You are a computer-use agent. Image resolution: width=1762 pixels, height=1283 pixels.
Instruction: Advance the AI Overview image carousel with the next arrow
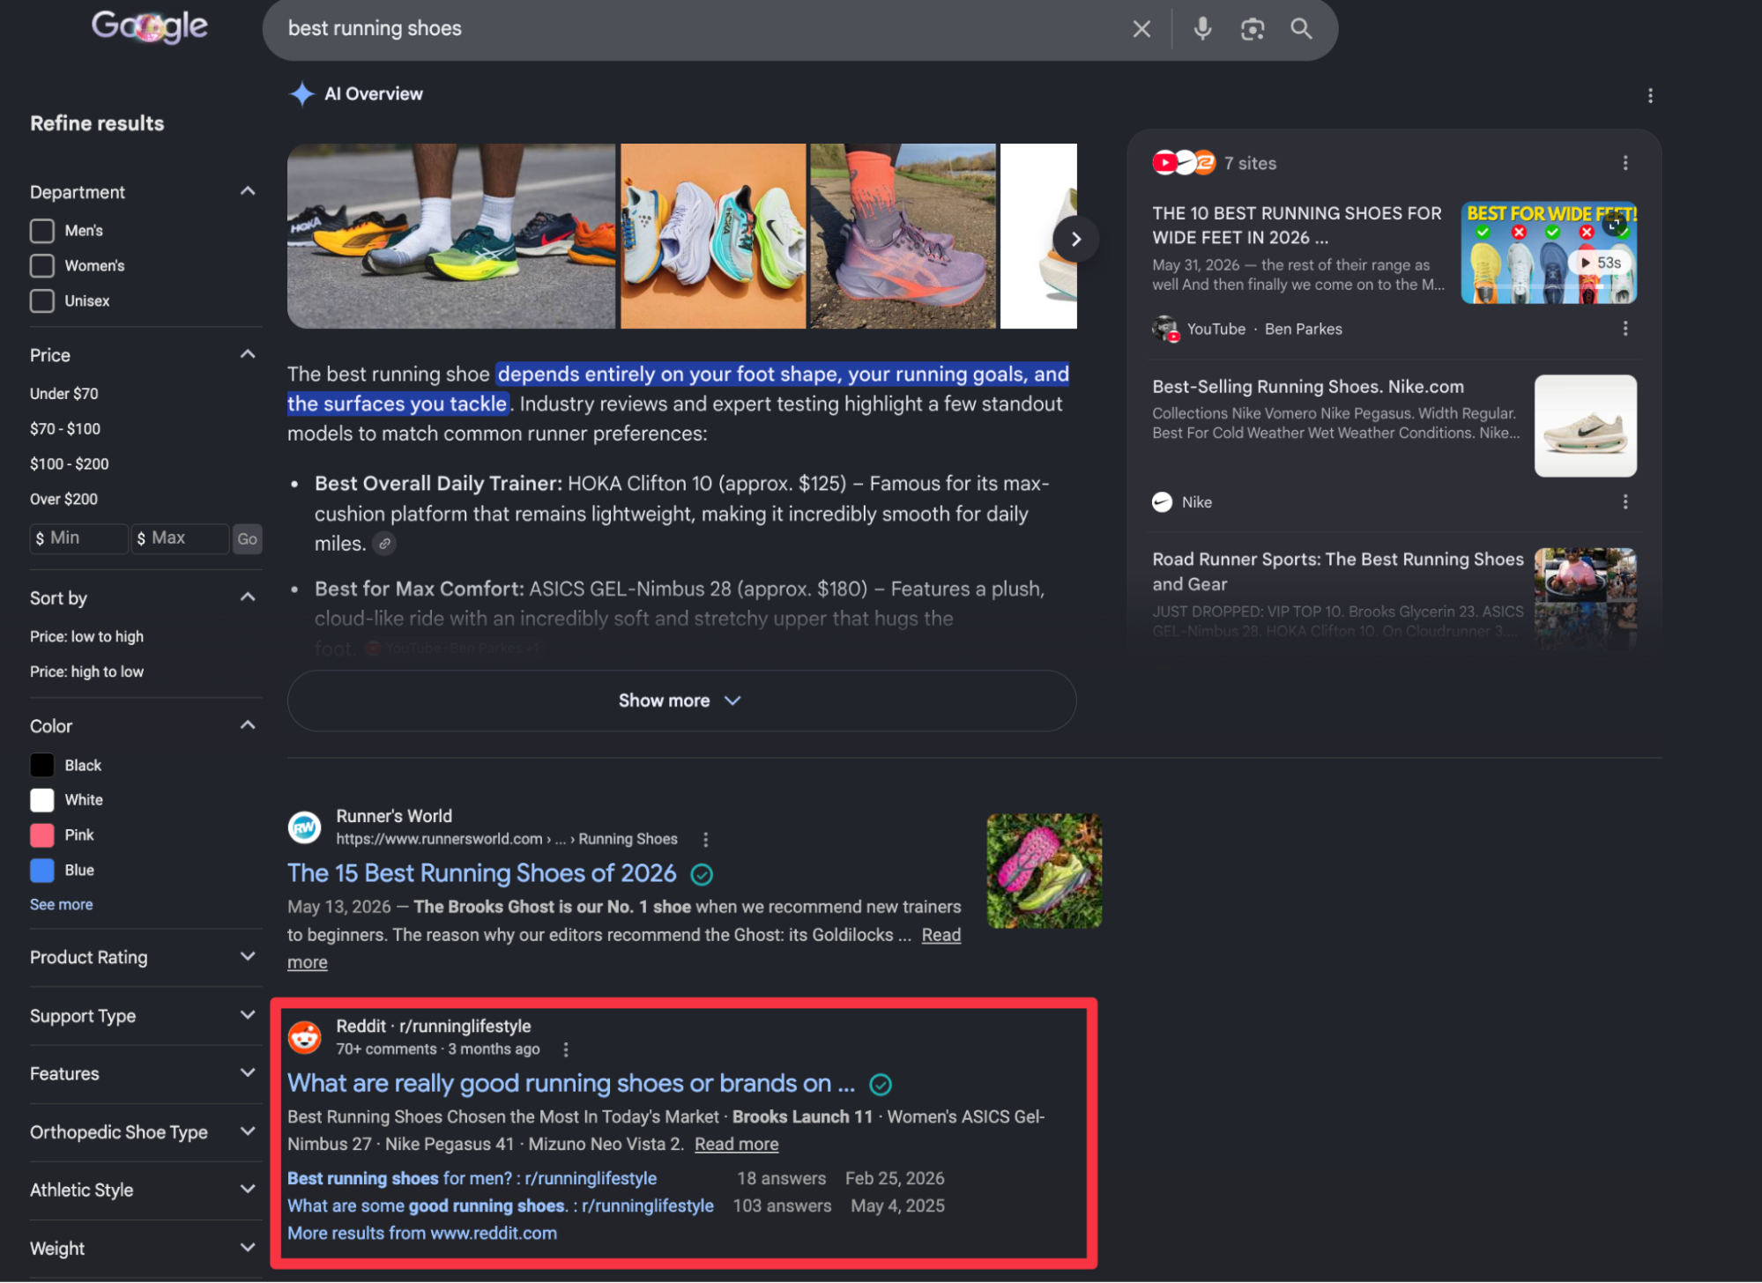[1075, 239]
